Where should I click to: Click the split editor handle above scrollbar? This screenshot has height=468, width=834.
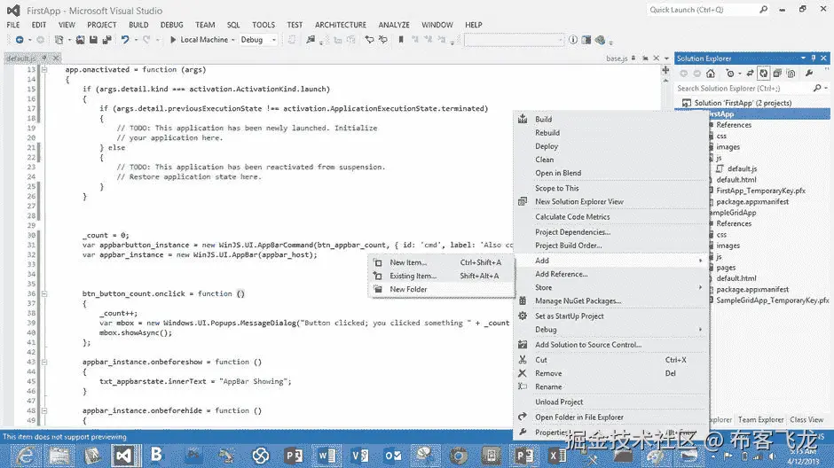665,70
